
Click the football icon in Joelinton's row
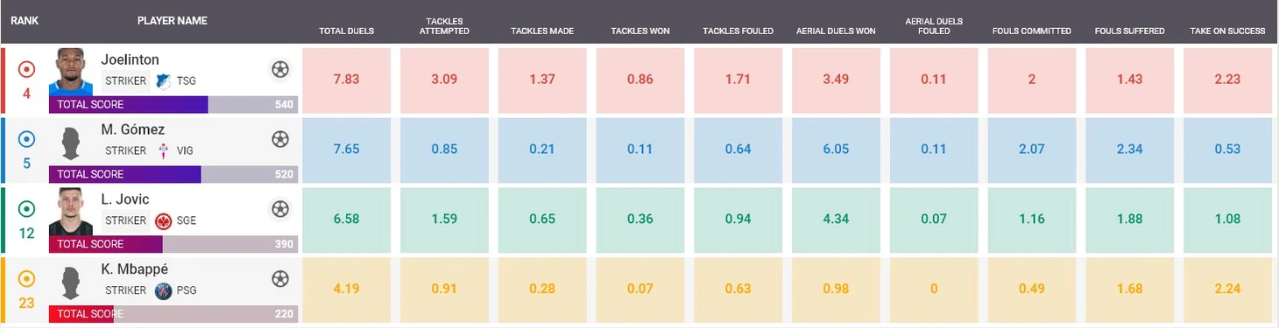(279, 68)
